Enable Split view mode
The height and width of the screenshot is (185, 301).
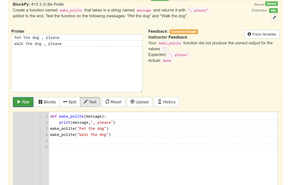[70, 102]
